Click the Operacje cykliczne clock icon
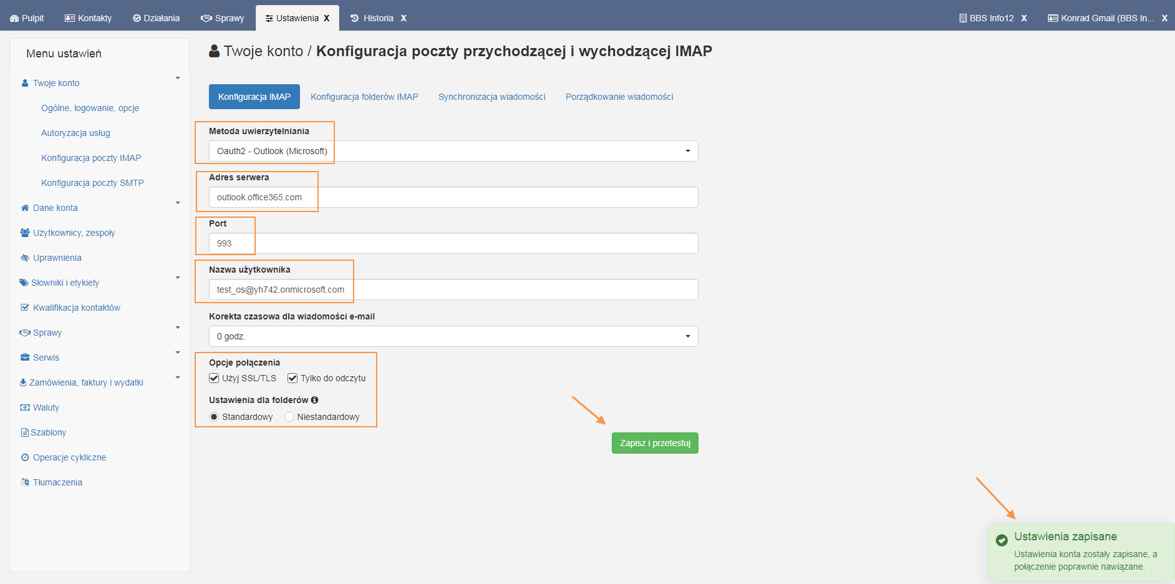 click(25, 457)
